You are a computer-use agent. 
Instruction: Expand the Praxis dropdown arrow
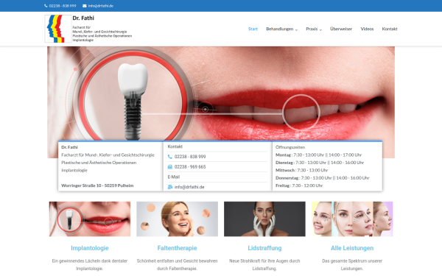pyautogui.click(x=320, y=29)
